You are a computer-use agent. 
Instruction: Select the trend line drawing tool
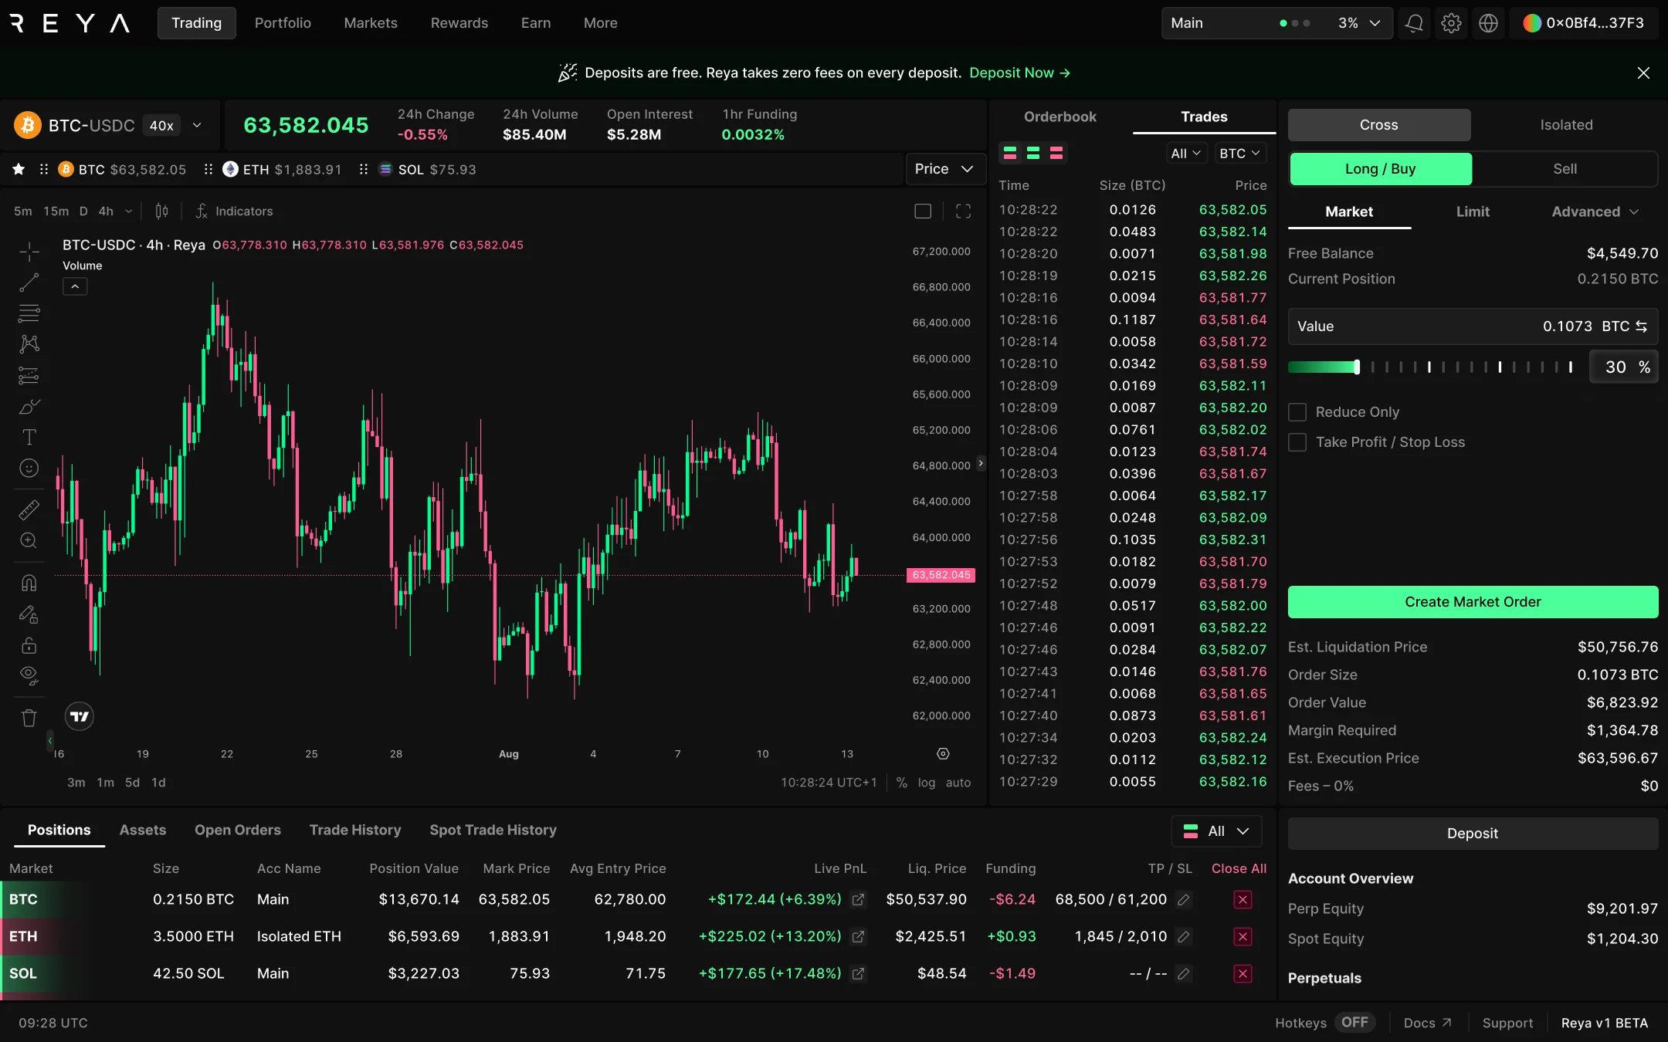tap(29, 282)
